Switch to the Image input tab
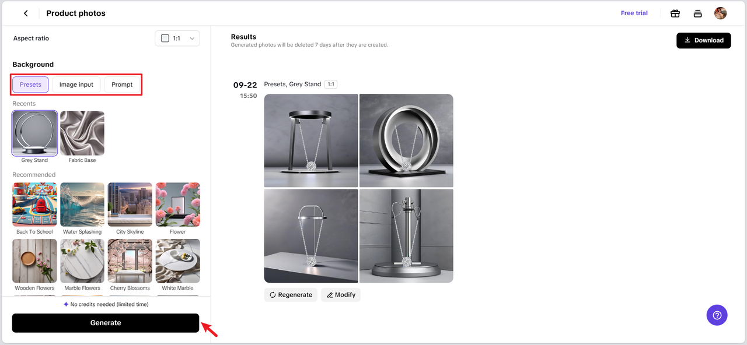 coord(76,85)
